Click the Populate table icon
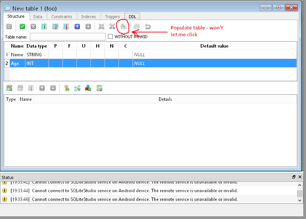 coord(123,26)
